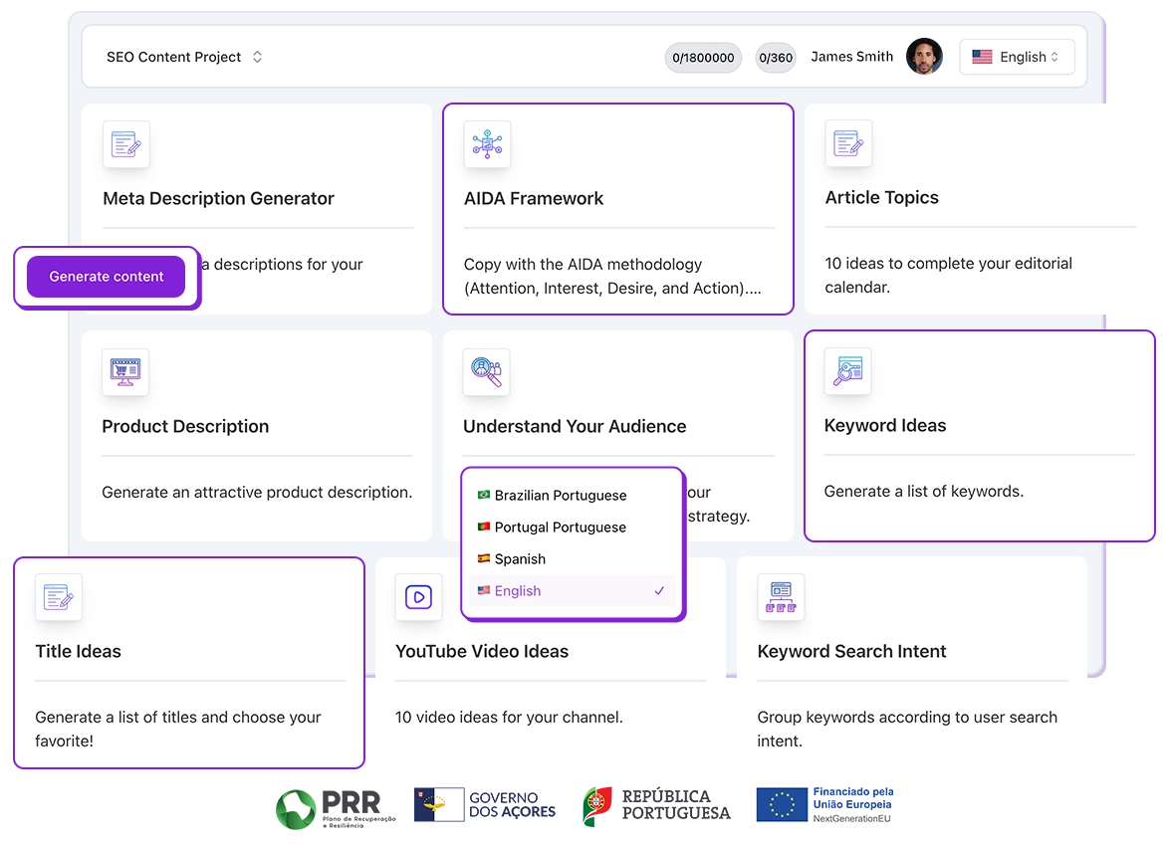1169x848 pixels.
Task: Click the Product Description monitor icon
Action: tap(125, 372)
